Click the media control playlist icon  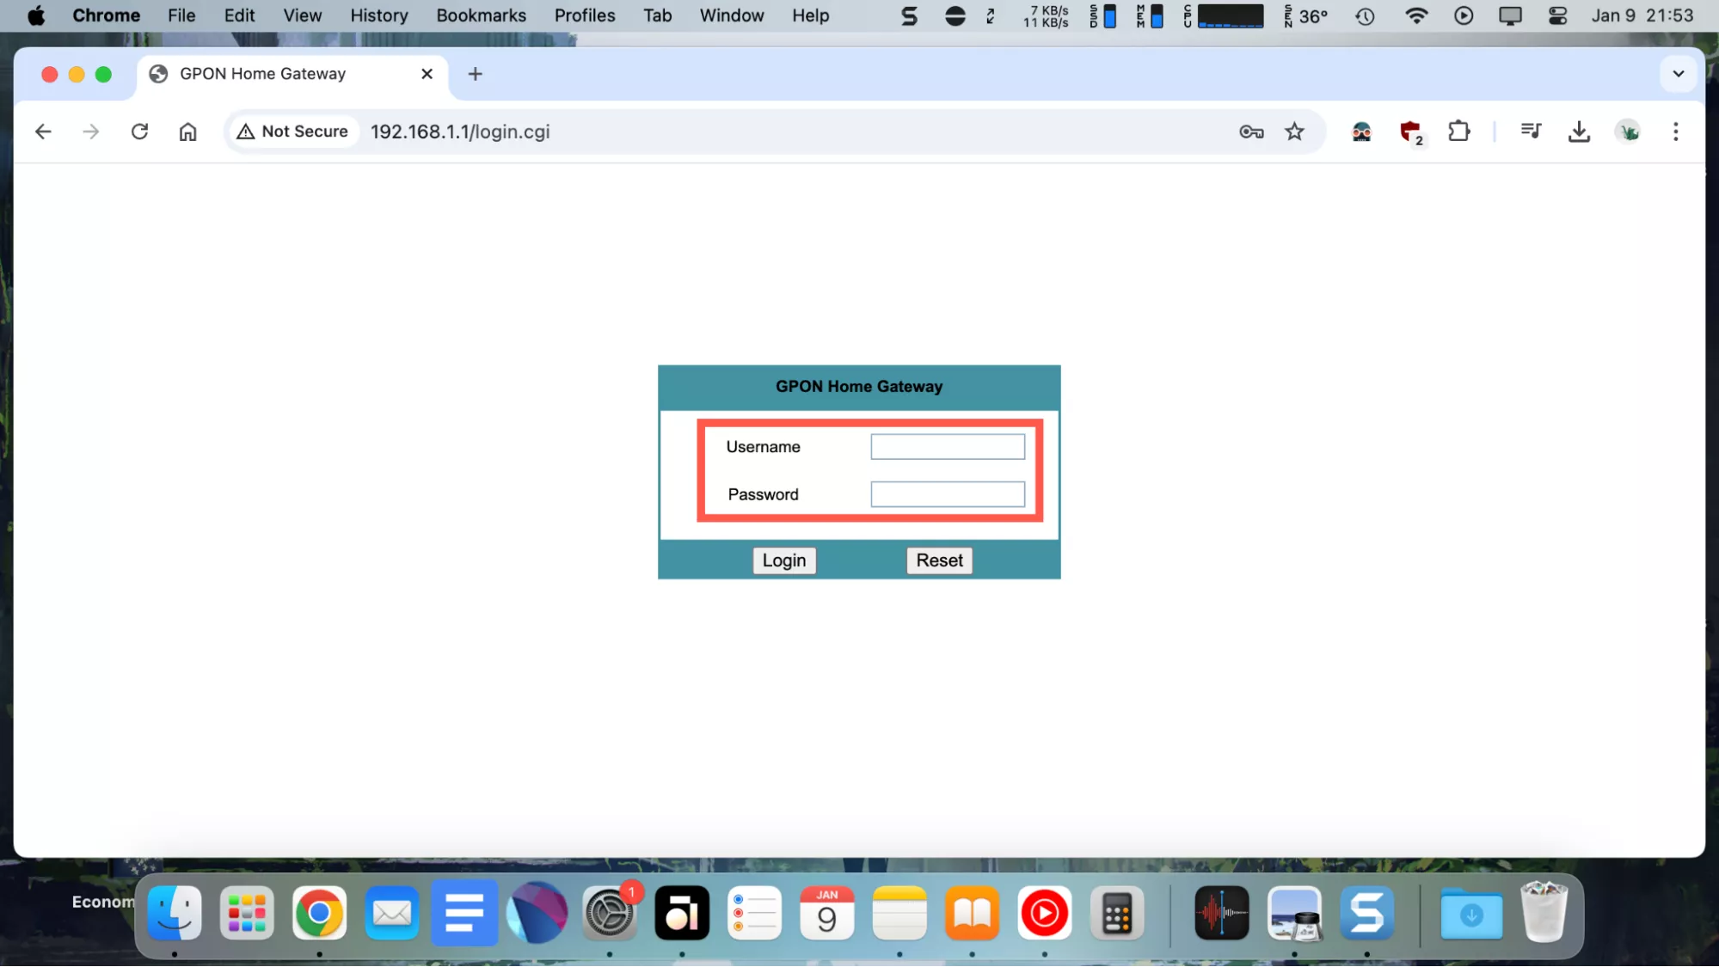(x=1531, y=132)
